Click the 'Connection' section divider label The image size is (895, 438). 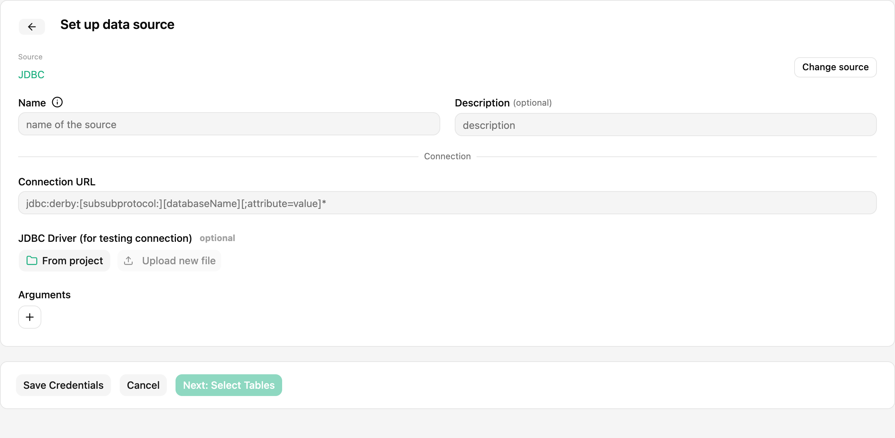pos(447,156)
